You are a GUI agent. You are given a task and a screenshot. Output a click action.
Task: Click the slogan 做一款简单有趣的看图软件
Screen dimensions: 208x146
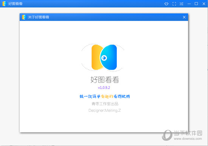coord(105,96)
